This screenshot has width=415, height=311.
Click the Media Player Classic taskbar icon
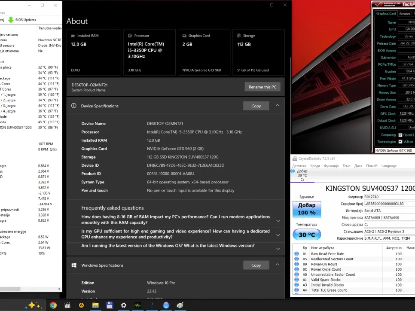[67, 305]
